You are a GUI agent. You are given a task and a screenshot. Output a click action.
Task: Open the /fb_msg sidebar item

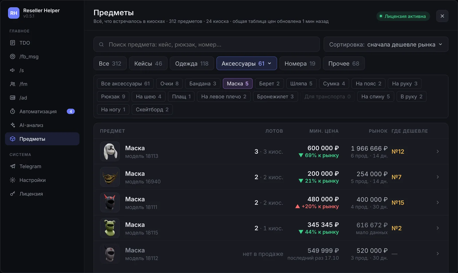pyautogui.click(x=42, y=57)
